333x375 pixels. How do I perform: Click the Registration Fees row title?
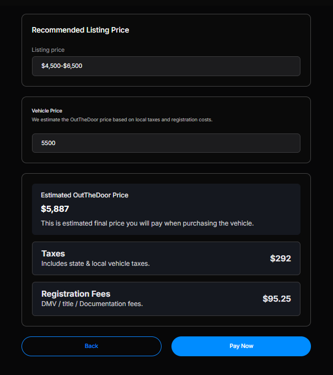tap(76, 294)
